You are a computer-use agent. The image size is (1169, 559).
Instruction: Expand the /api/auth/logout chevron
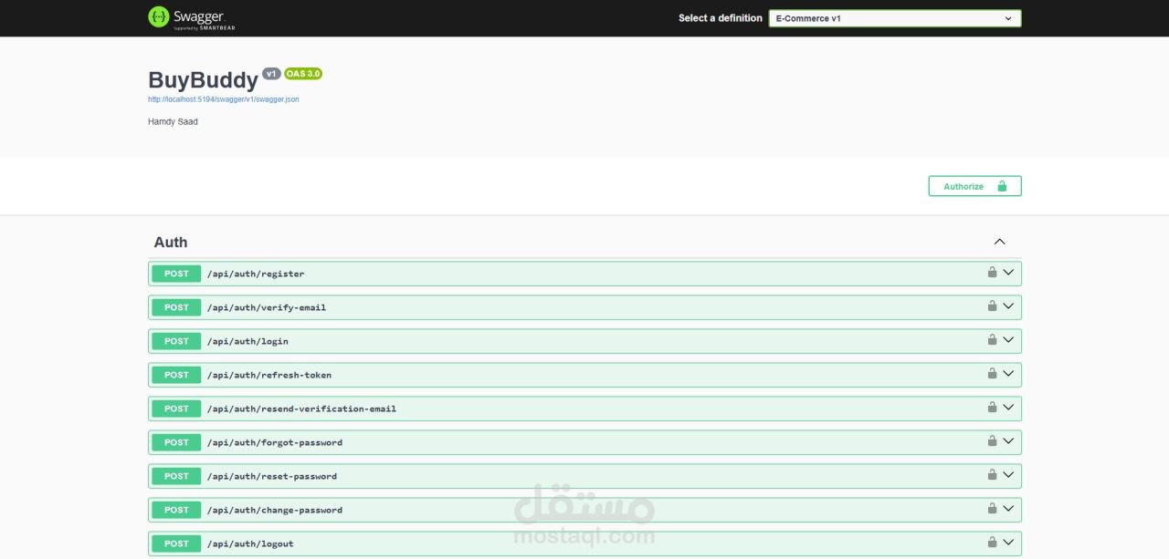click(x=1008, y=542)
